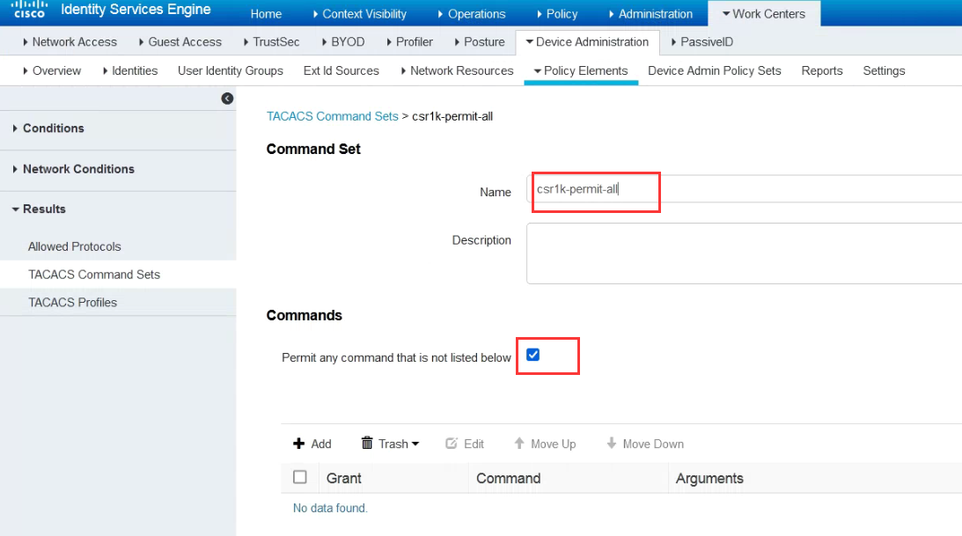Select TACACS Profiles in sidebar
The width and height of the screenshot is (962, 536).
pyautogui.click(x=72, y=303)
